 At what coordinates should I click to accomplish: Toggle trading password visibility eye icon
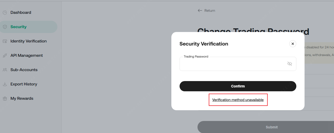click(x=290, y=64)
